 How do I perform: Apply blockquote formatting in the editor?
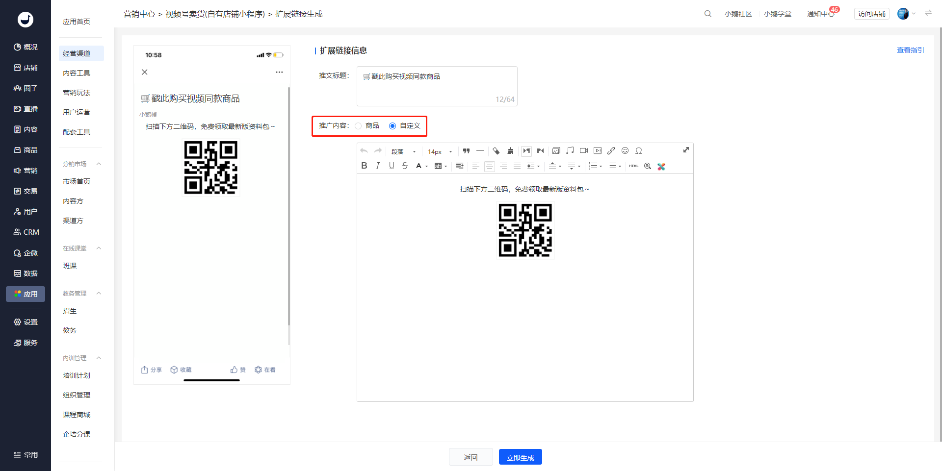point(467,151)
